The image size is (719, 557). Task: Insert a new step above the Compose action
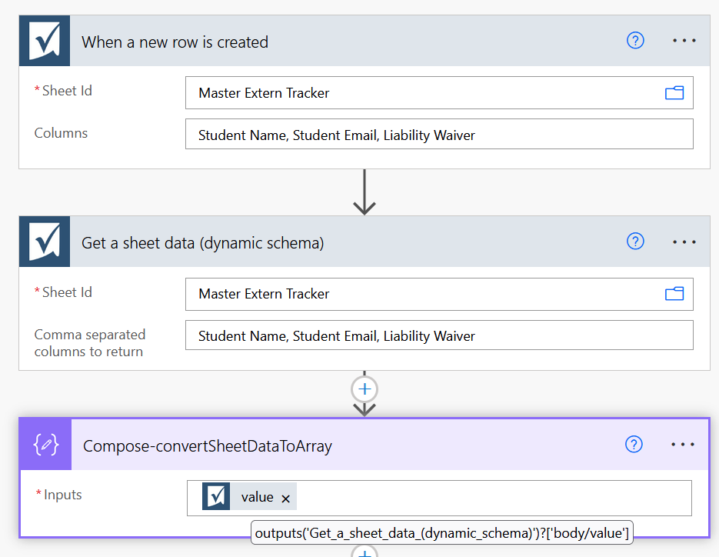[364, 389]
